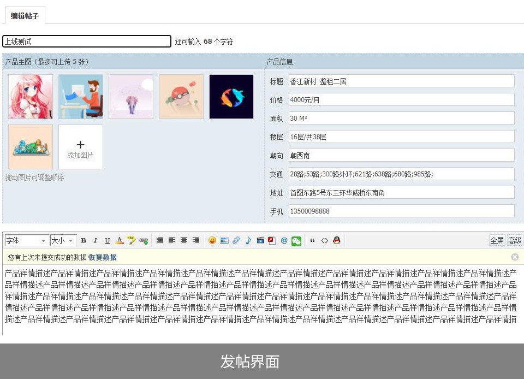Click the 楼层 field 16层/共38层

click(x=401, y=137)
